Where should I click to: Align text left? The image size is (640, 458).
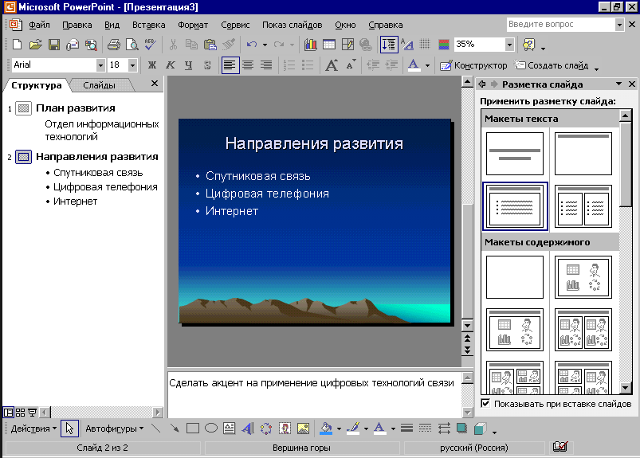(230, 65)
